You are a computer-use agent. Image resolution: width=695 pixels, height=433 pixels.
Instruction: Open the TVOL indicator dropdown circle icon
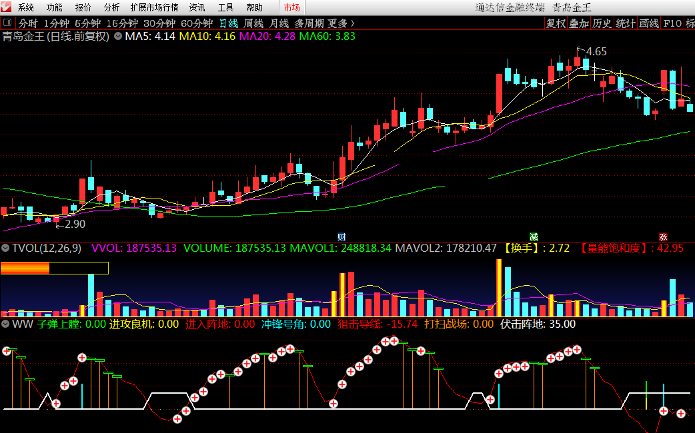[5, 248]
